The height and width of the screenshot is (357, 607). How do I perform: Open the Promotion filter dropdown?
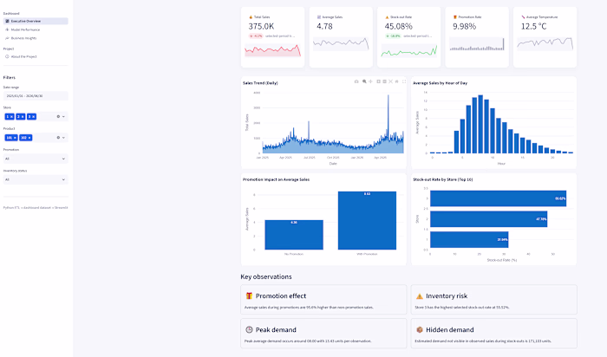[36, 159]
